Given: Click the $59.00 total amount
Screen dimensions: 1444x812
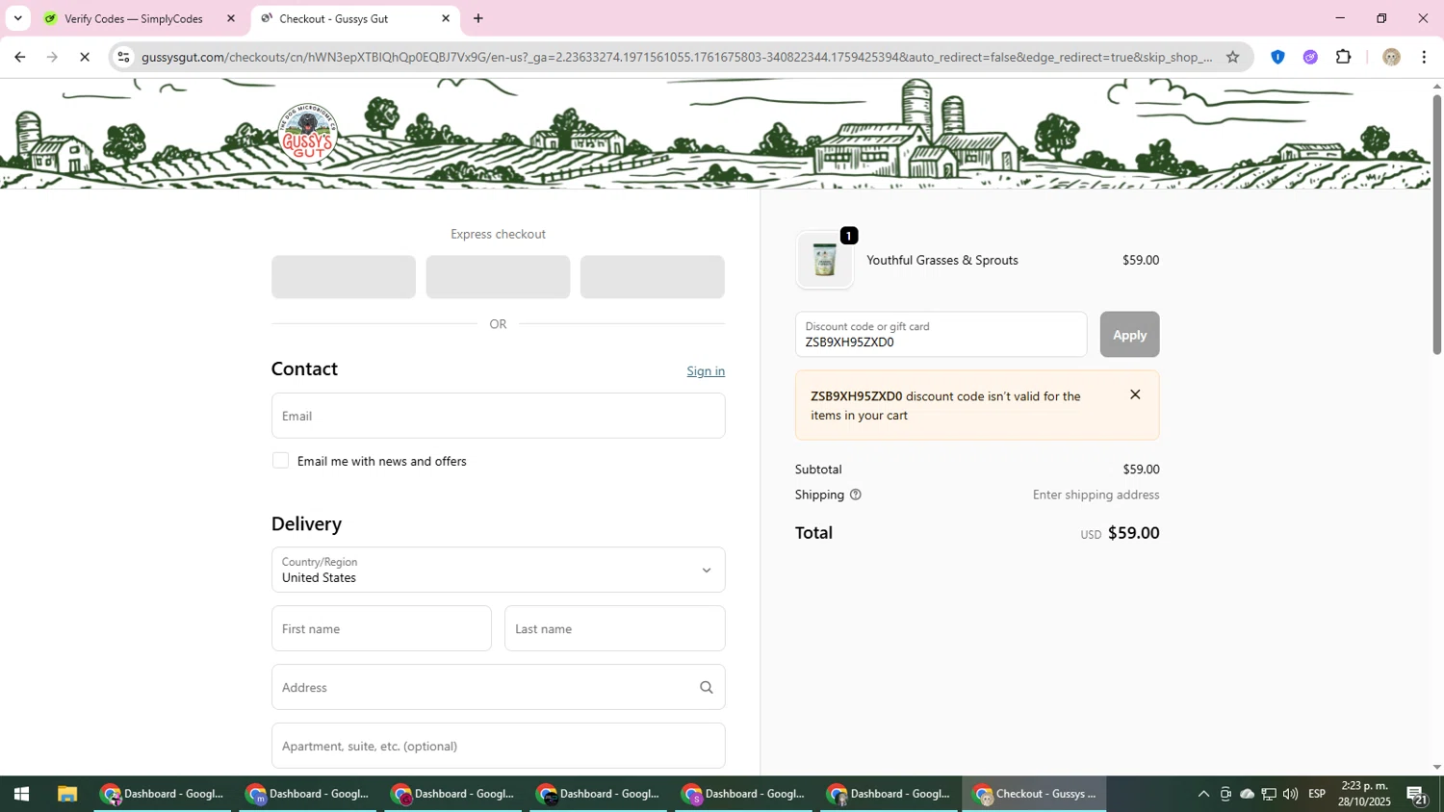Looking at the screenshot, I should (1133, 533).
